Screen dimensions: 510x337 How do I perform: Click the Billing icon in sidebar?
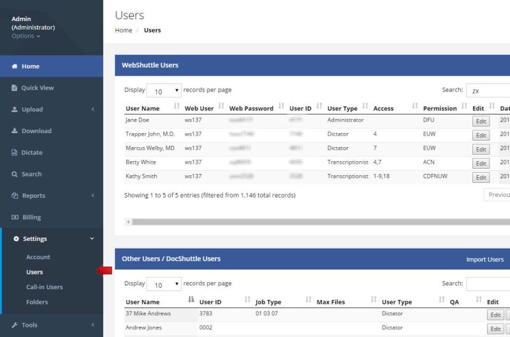point(15,217)
